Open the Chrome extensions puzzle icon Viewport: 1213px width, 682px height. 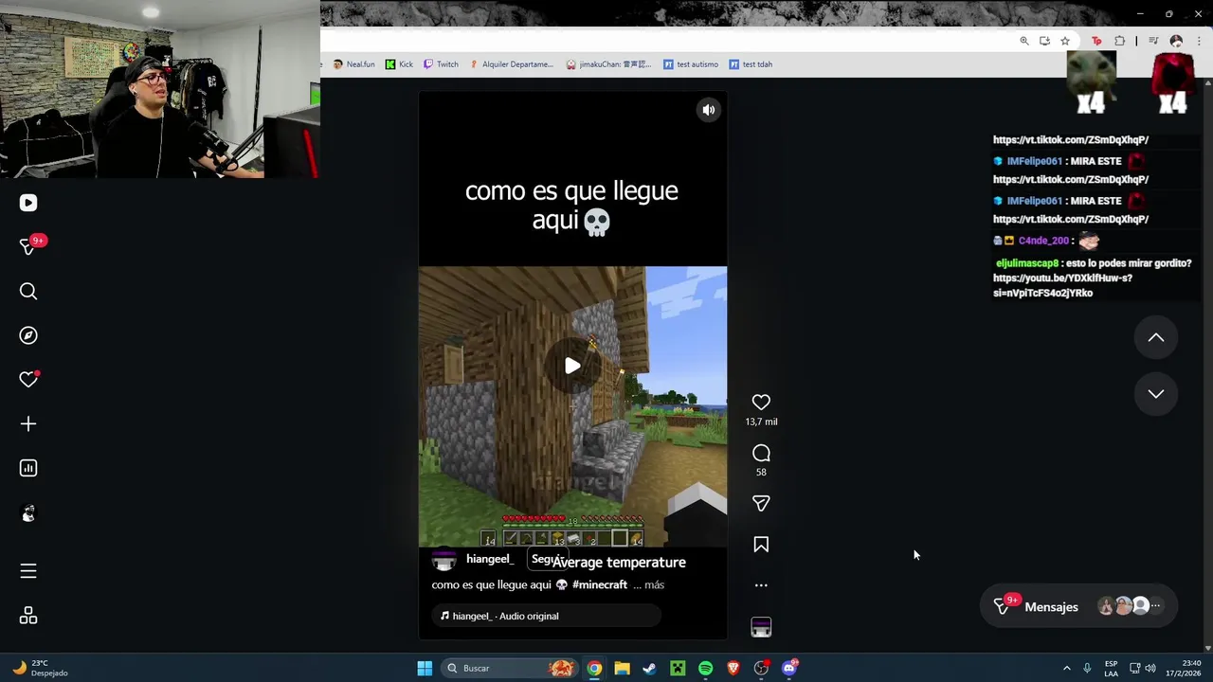(x=1120, y=41)
